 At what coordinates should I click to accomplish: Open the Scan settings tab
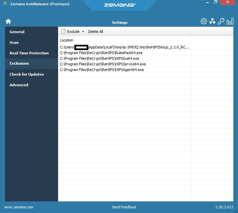click(32, 42)
